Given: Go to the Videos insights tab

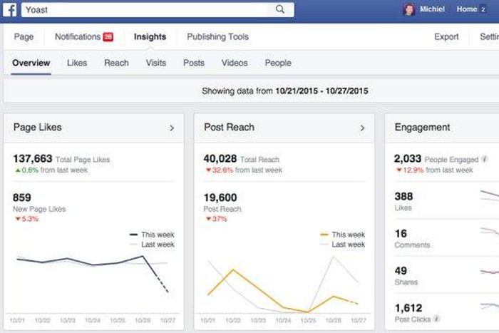Looking at the screenshot, I should (235, 63).
